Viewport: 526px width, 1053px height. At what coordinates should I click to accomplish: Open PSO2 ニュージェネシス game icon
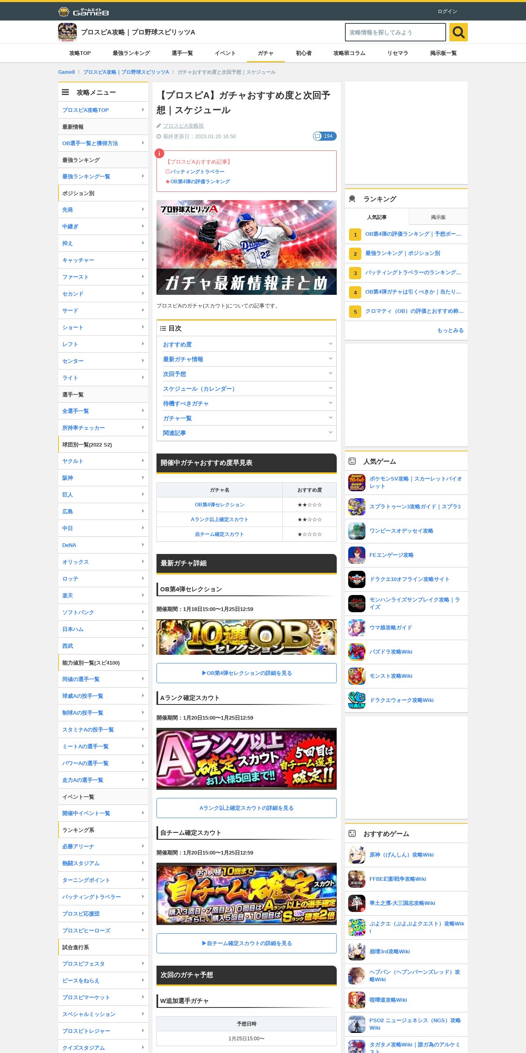coord(356,1024)
